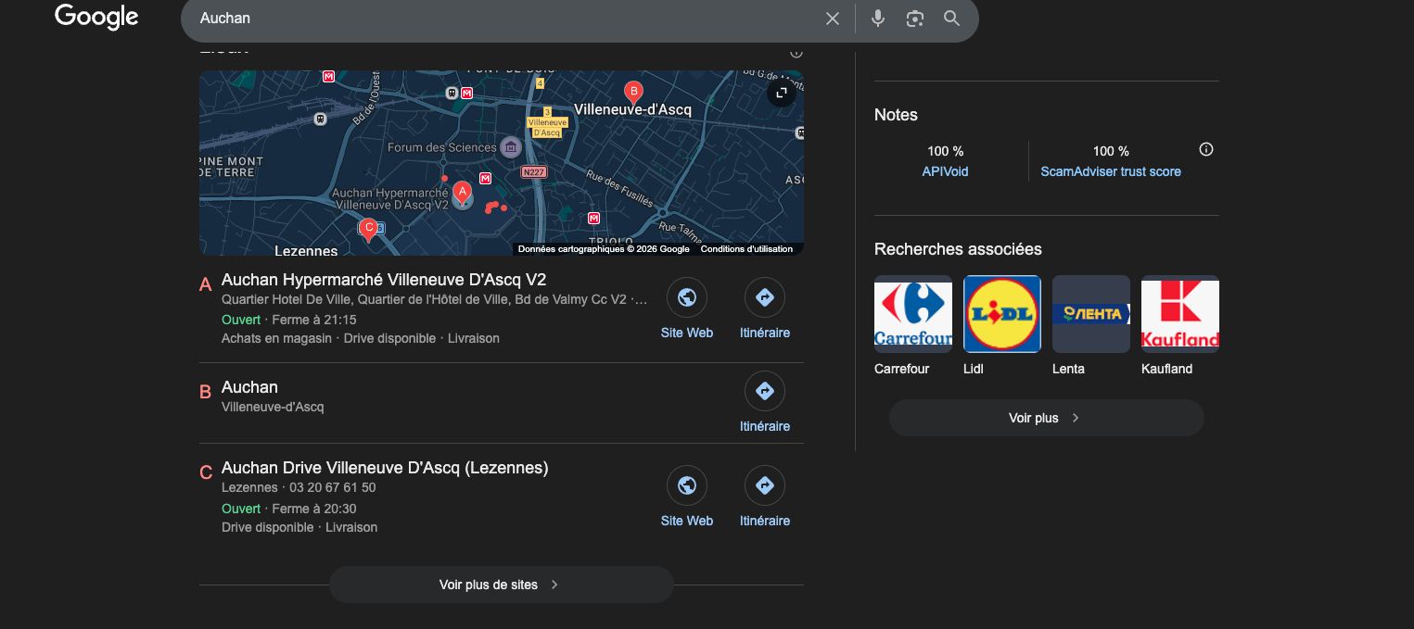This screenshot has height=629, width=1414.
Task: Click the Lezennes label on the map
Action: 306,250
